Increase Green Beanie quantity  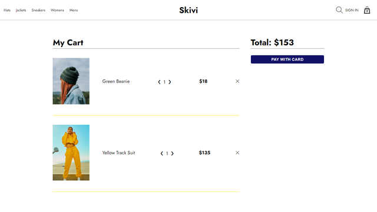point(170,82)
